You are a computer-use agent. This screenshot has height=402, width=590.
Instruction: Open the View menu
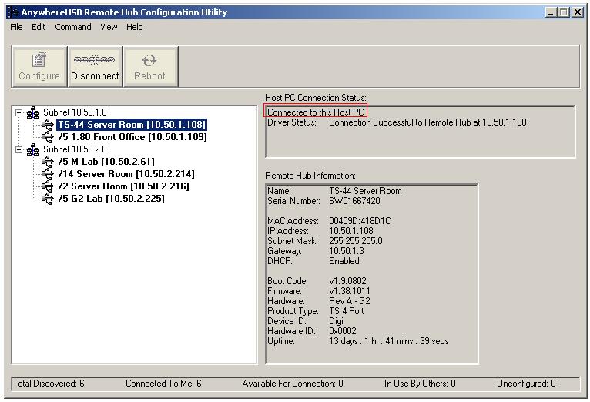(109, 27)
